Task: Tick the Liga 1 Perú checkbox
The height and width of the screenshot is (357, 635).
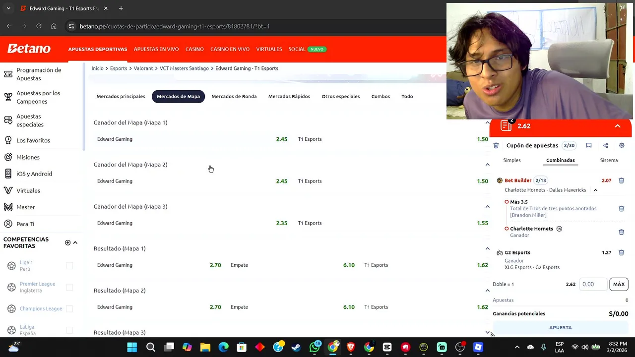Action: click(69, 266)
